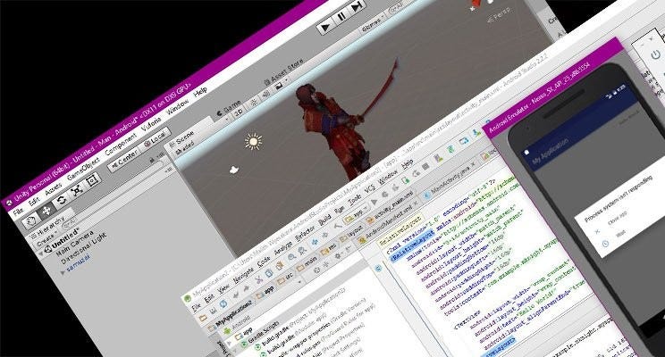Select samurai in Hierarchy

pyautogui.click(x=79, y=262)
